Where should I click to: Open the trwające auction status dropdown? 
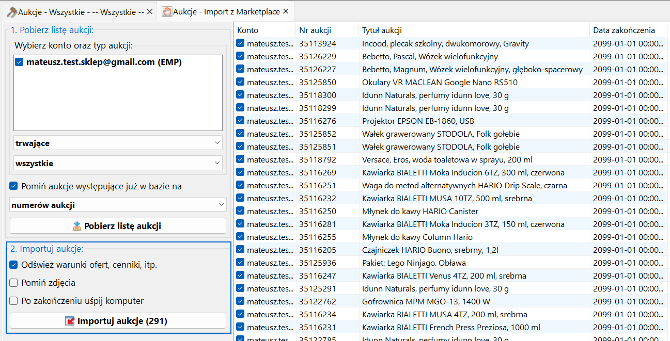[x=118, y=143]
